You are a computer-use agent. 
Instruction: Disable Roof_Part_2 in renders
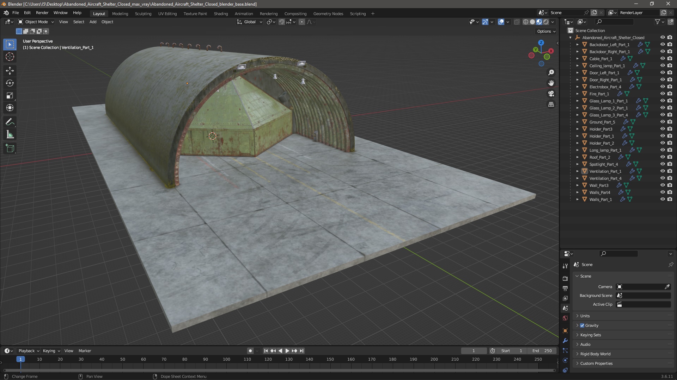point(670,157)
